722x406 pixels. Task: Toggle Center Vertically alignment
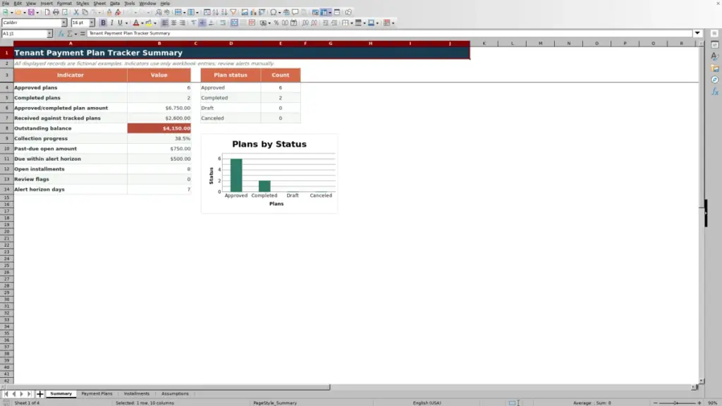coord(202,23)
